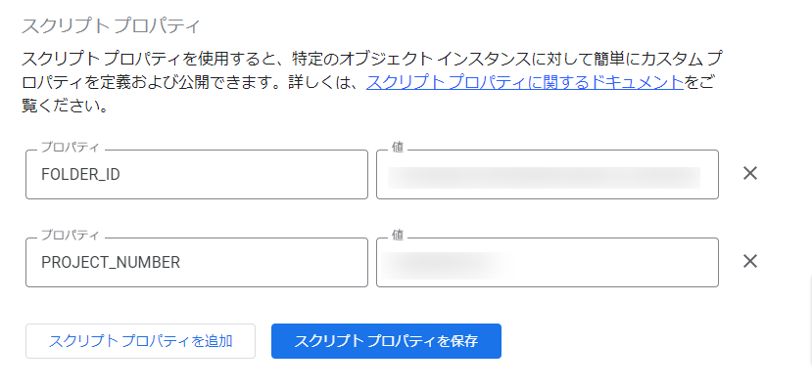Click プロパティ label above PROJECT_NUMBER
The image size is (812, 389).
pyautogui.click(x=70, y=236)
